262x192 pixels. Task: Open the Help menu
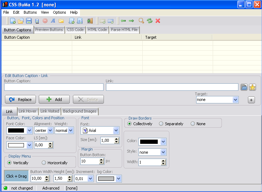coord(74,12)
